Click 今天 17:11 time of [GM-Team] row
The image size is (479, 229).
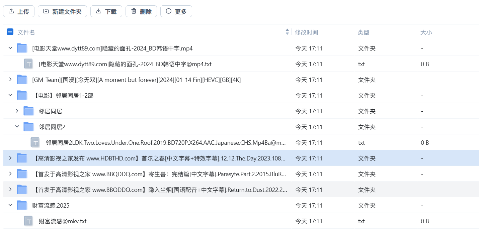pos(309,80)
